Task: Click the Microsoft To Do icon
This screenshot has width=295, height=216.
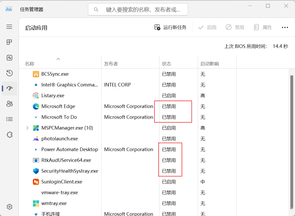Action: coord(36,117)
